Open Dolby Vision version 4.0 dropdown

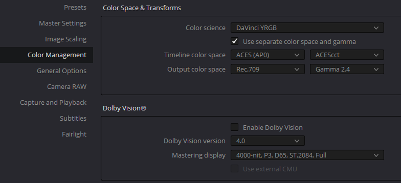point(268,141)
